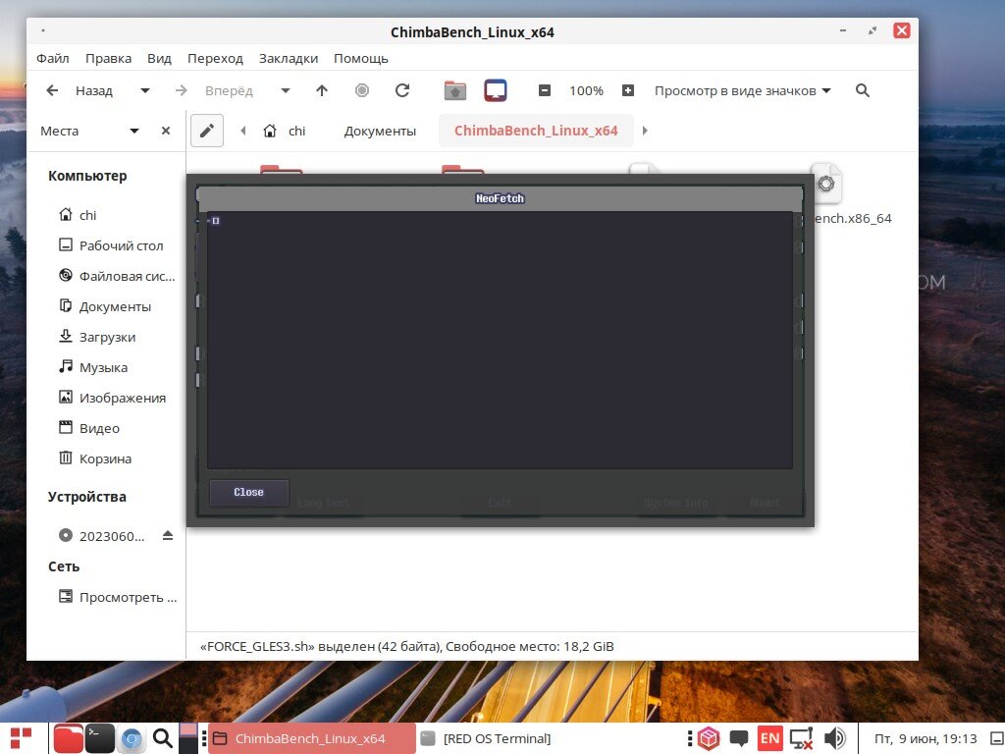Zoom in with the plus icon
1005x754 pixels.
click(x=628, y=90)
